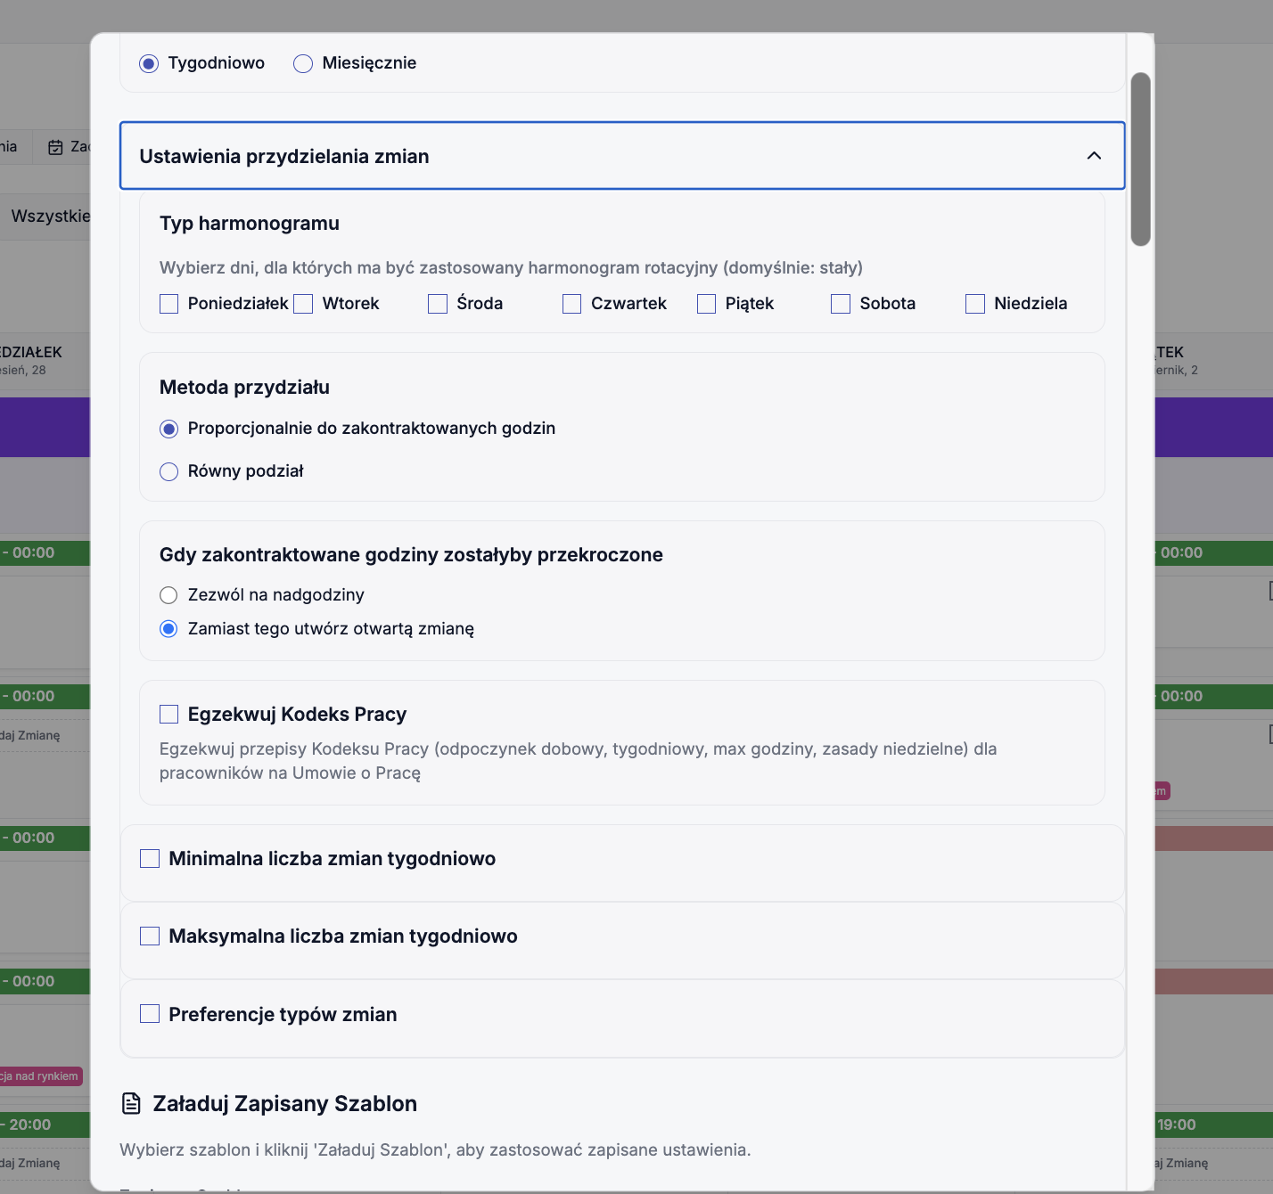Select Zamiast tego utwórz otwartą zmianę
The width and height of the screenshot is (1273, 1194).
168,629
